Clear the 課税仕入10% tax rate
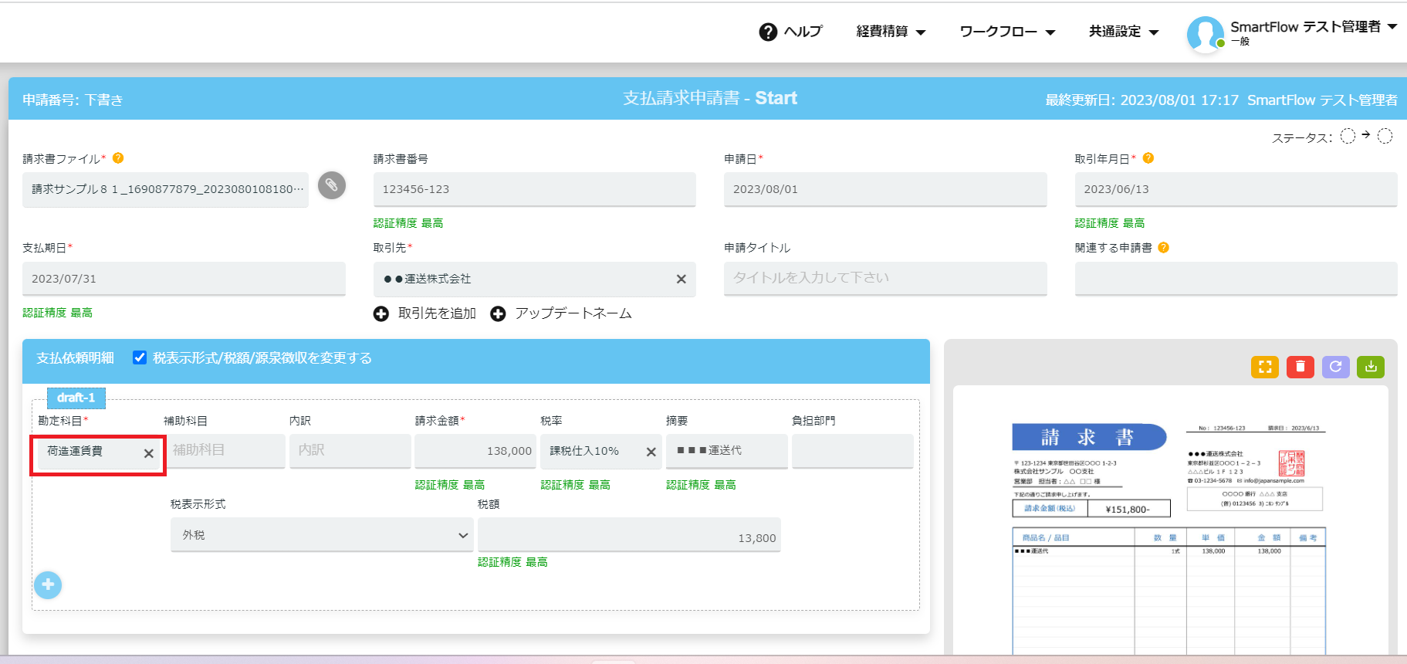 click(651, 452)
